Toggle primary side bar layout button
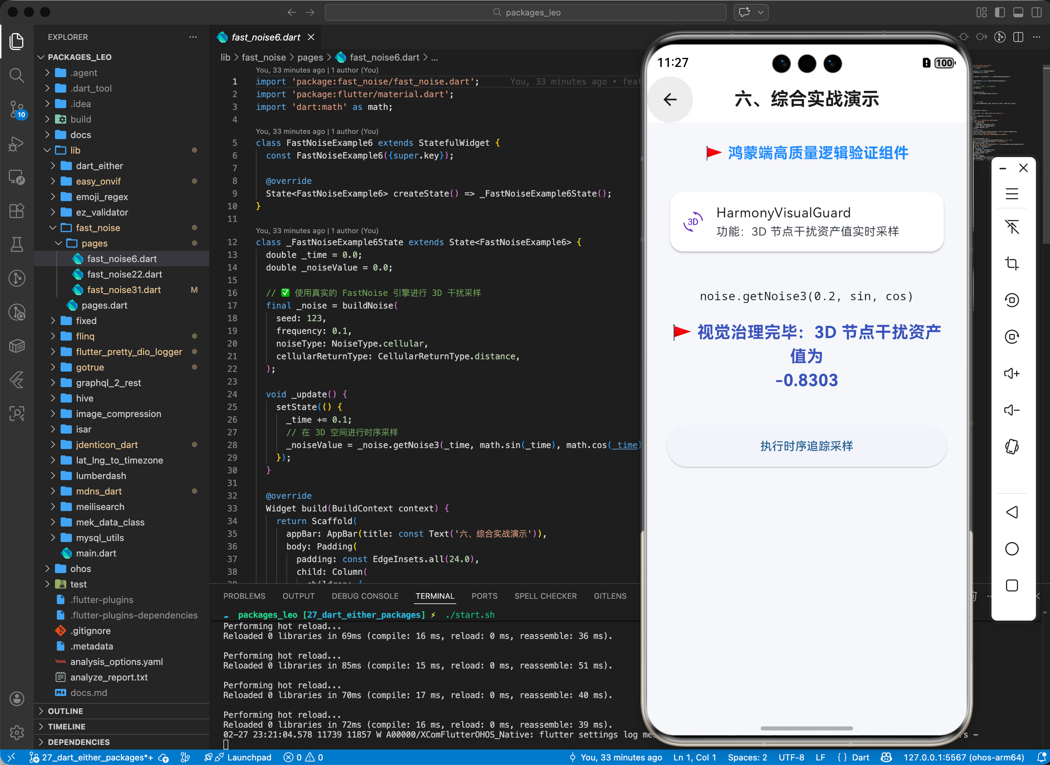 pos(1000,12)
